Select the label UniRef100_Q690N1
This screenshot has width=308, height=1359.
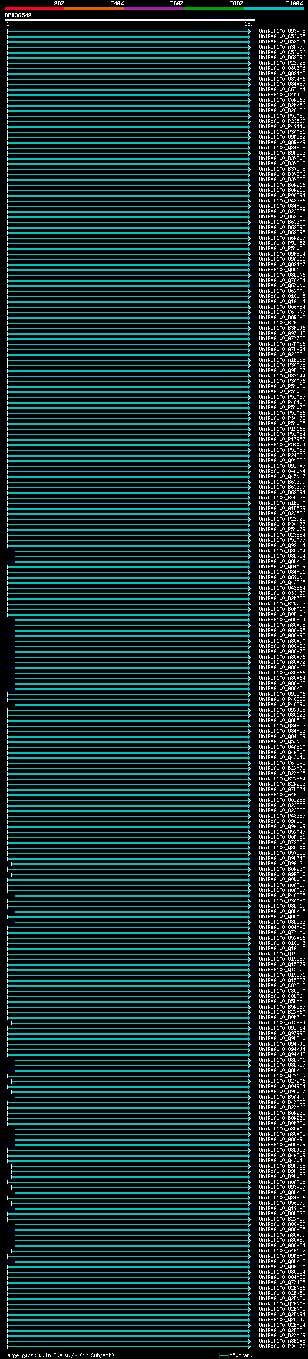(x=282, y=578)
